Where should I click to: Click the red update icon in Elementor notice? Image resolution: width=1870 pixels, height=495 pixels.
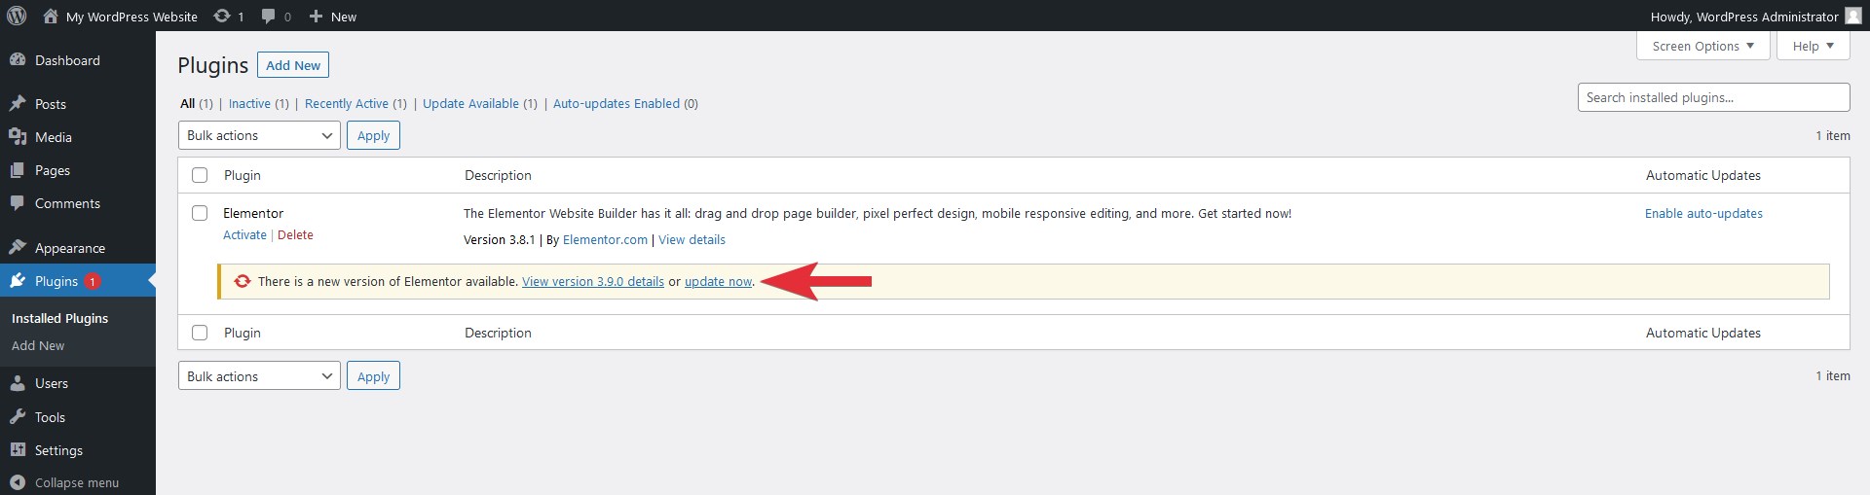(x=243, y=281)
